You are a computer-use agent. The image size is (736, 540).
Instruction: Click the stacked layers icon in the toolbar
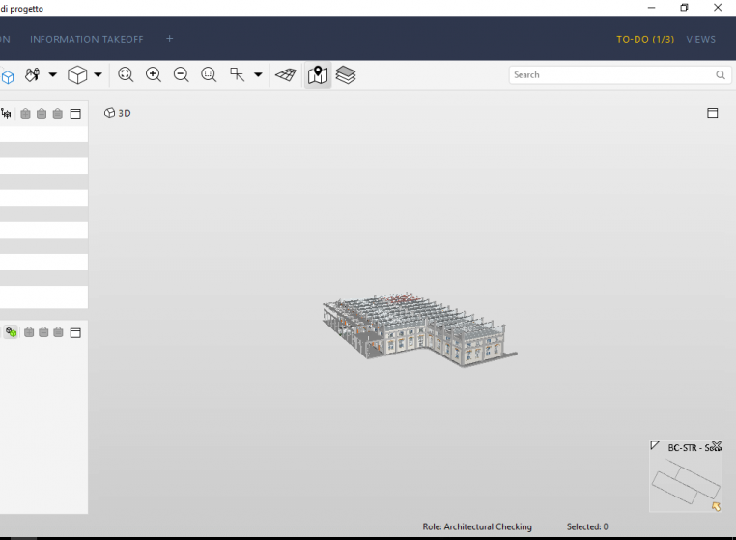(346, 74)
